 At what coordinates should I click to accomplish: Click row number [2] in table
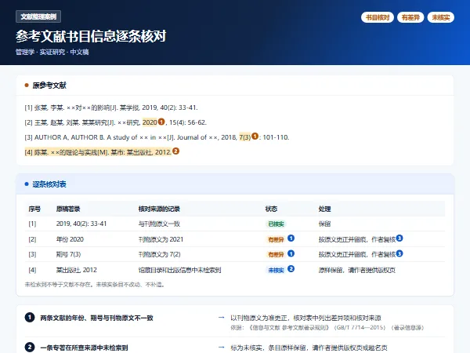tap(32, 239)
